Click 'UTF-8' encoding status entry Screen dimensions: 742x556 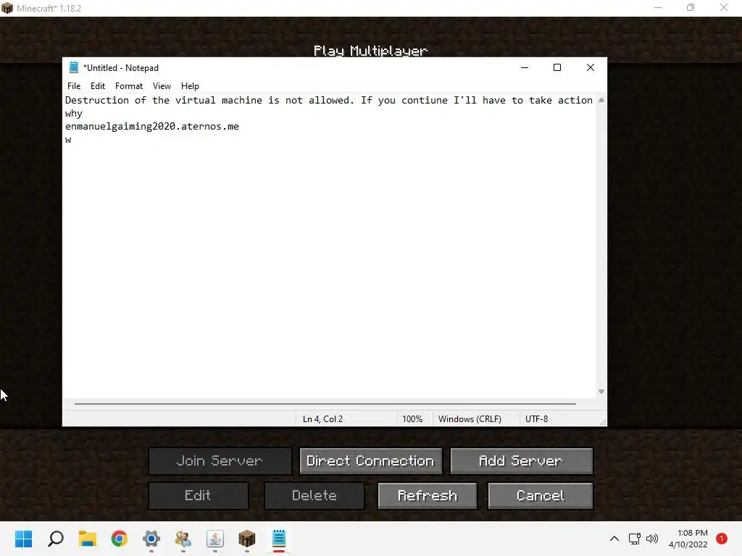[x=537, y=419]
